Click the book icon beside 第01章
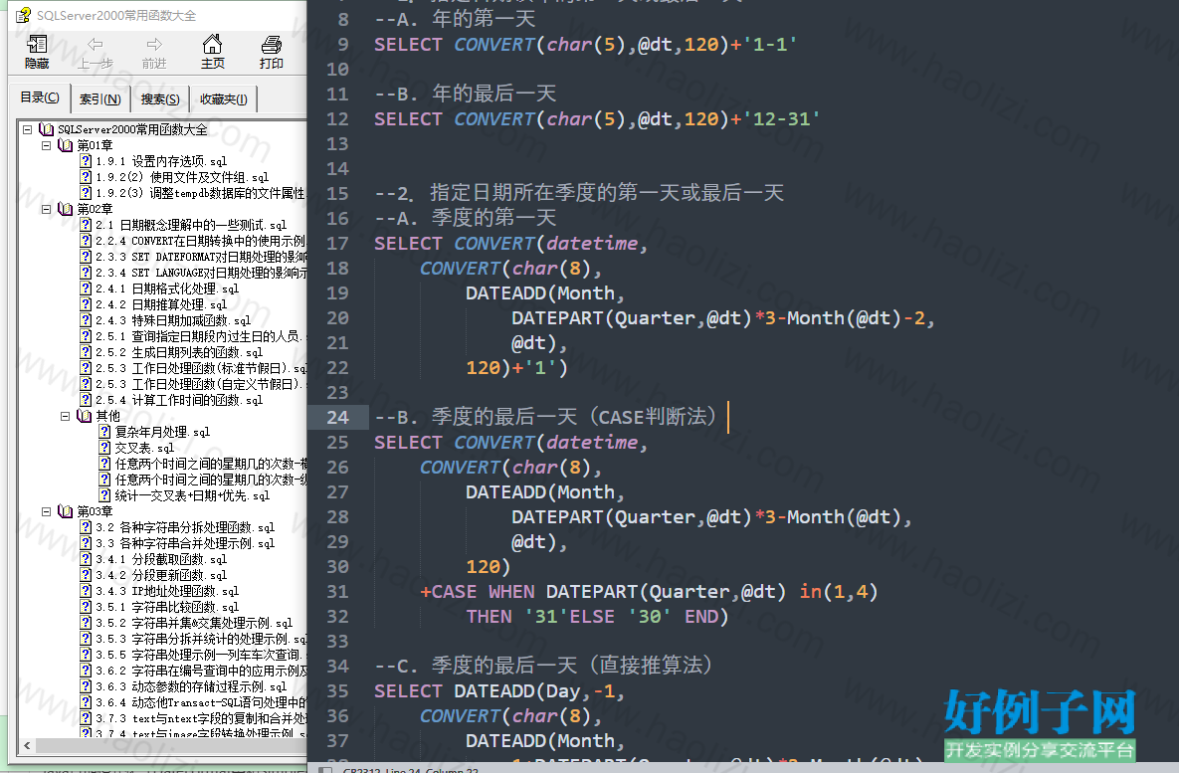The height and width of the screenshot is (773, 1179). coord(66,145)
